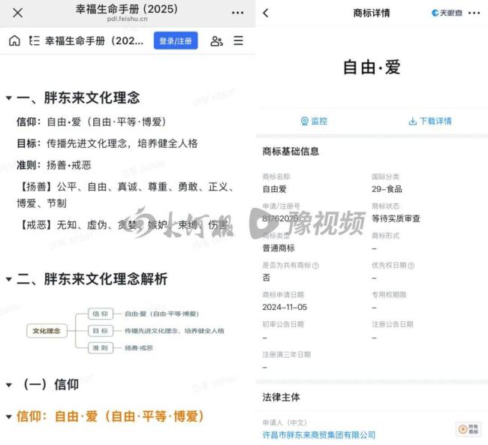The height and width of the screenshot is (445, 488).
Task: Select the 准则 node in the mind map
Action: (100, 347)
